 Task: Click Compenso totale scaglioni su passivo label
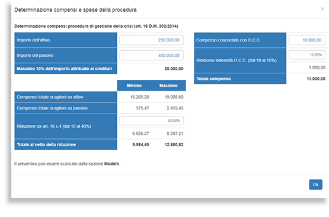point(52,108)
